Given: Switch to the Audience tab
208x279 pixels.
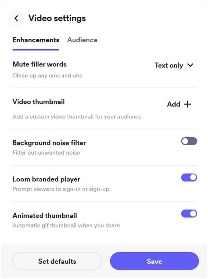Looking at the screenshot, I should 82,40.
